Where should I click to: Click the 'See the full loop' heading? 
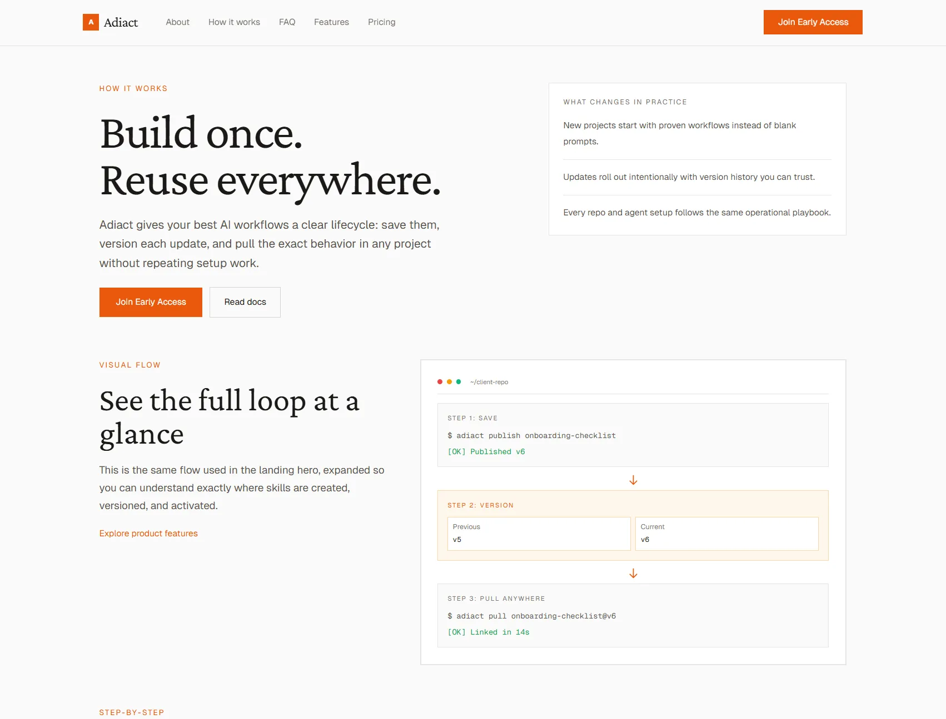(230, 417)
